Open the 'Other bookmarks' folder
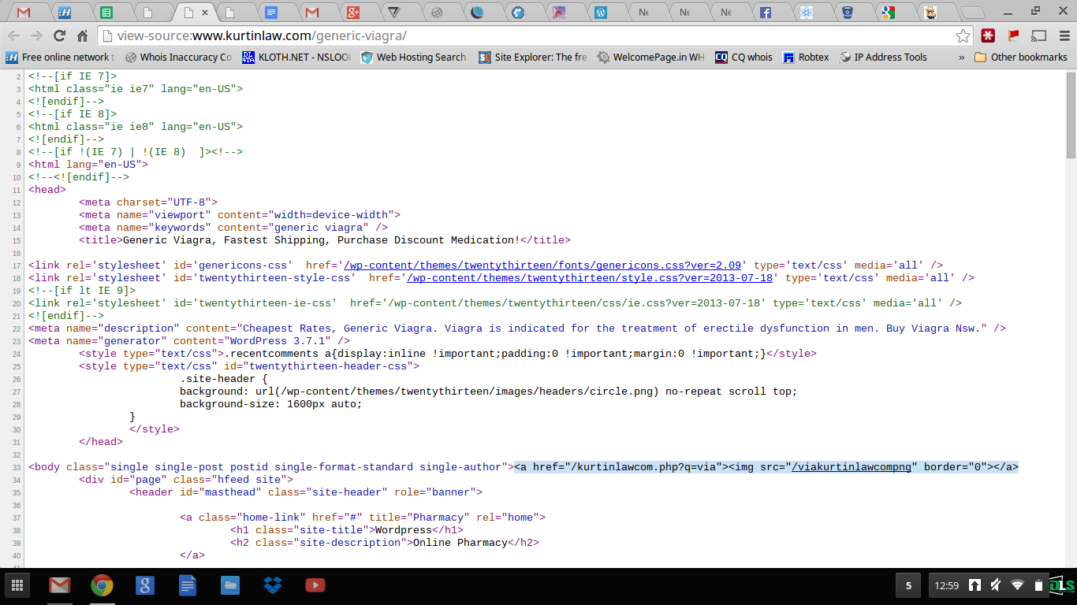The image size is (1077, 605). click(1021, 57)
